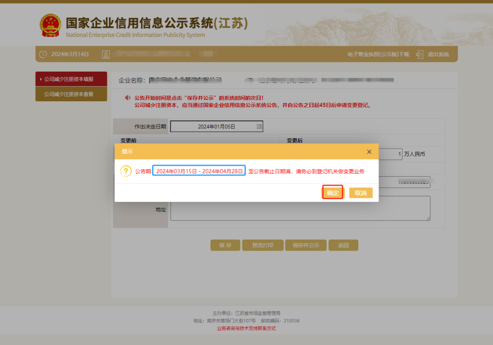Click the 国家企业信用信息公示系统 title
The width and height of the screenshot is (493, 345).
pyautogui.click(x=157, y=23)
